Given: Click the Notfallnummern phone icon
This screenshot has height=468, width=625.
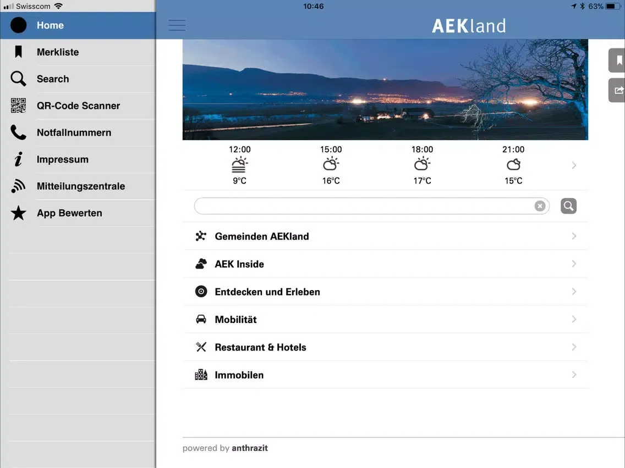Looking at the screenshot, I should (18, 132).
